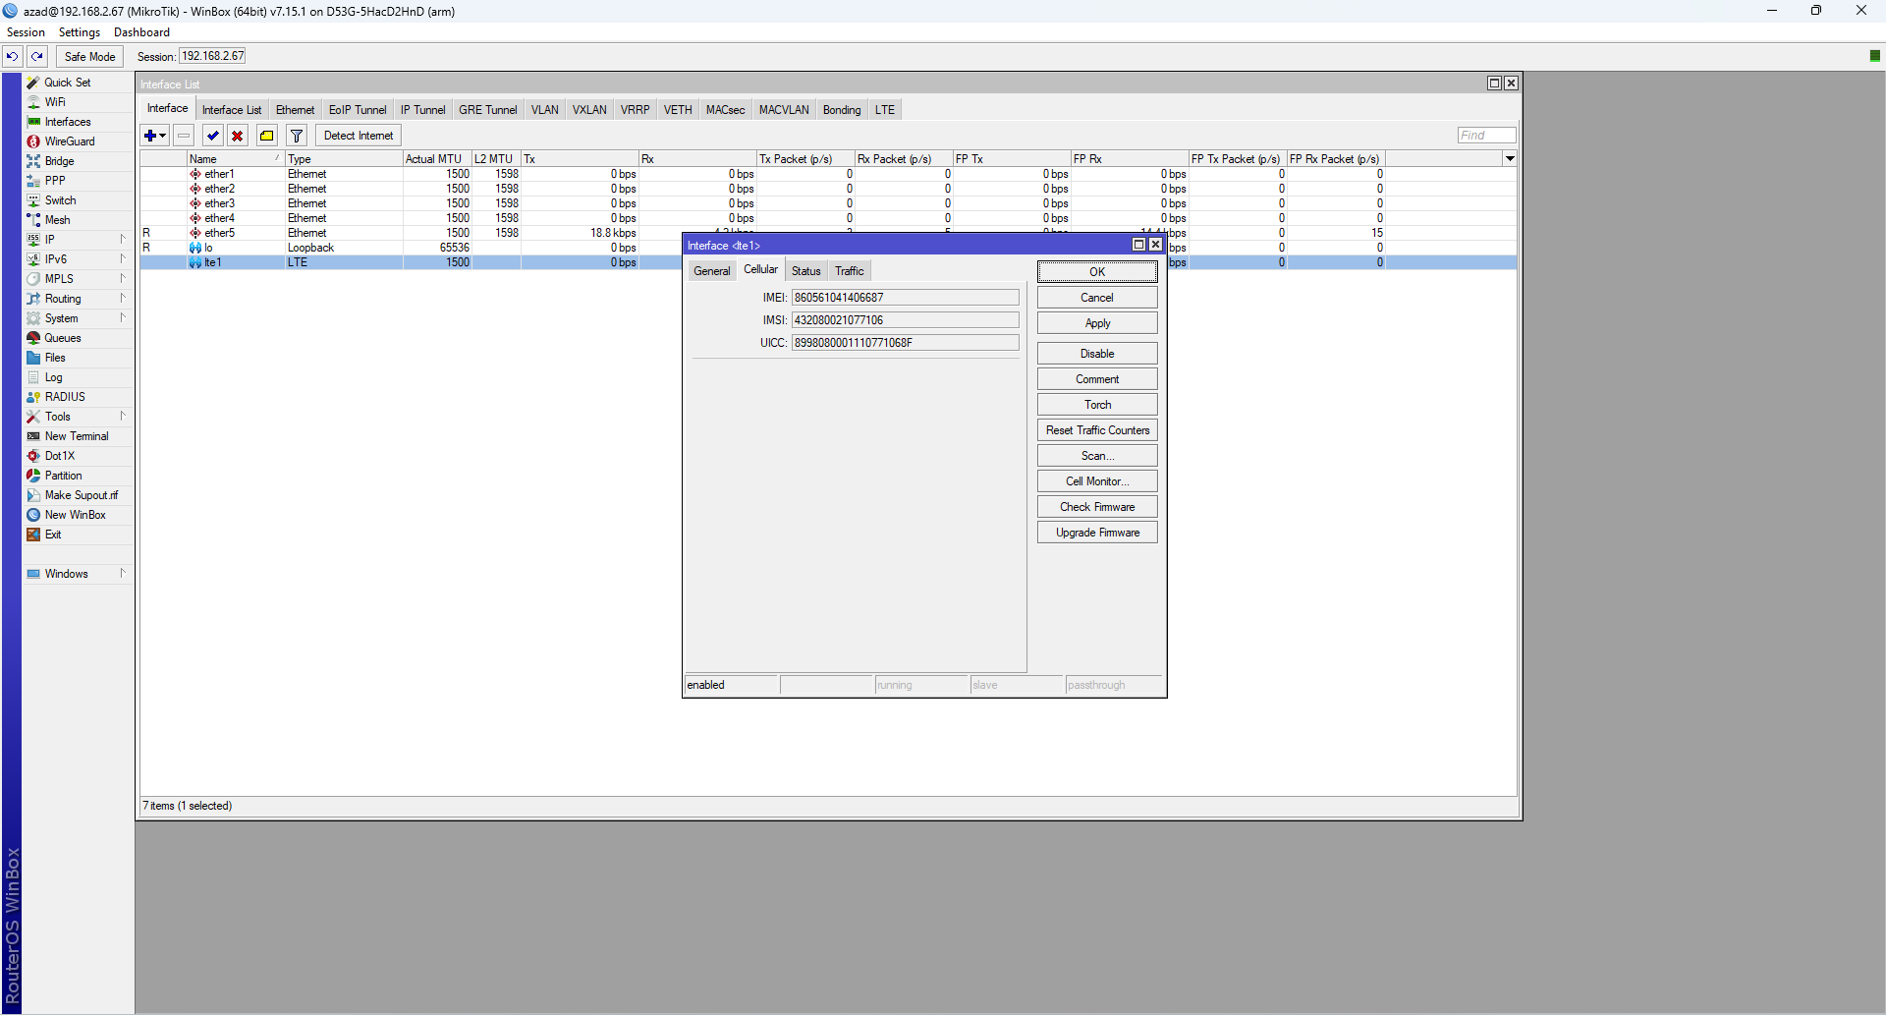The width and height of the screenshot is (1886, 1015).
Task: Click the Reset Traffic Counters button
Action: click(x=1097, y=430)
